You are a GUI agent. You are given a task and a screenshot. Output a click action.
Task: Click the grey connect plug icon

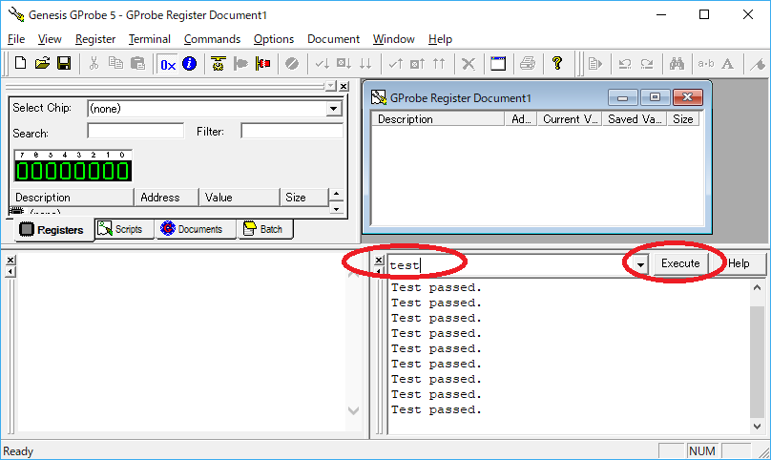[240, 64]
